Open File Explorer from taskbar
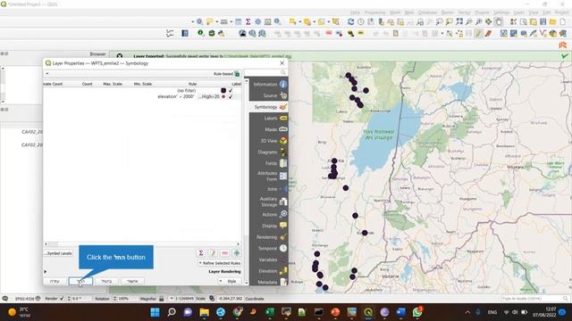 [x=205, y=312]
